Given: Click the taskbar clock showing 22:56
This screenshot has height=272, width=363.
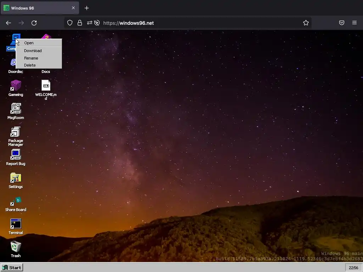Looking at the screenshot, I should pyautogui.click(x=353, y=268).
